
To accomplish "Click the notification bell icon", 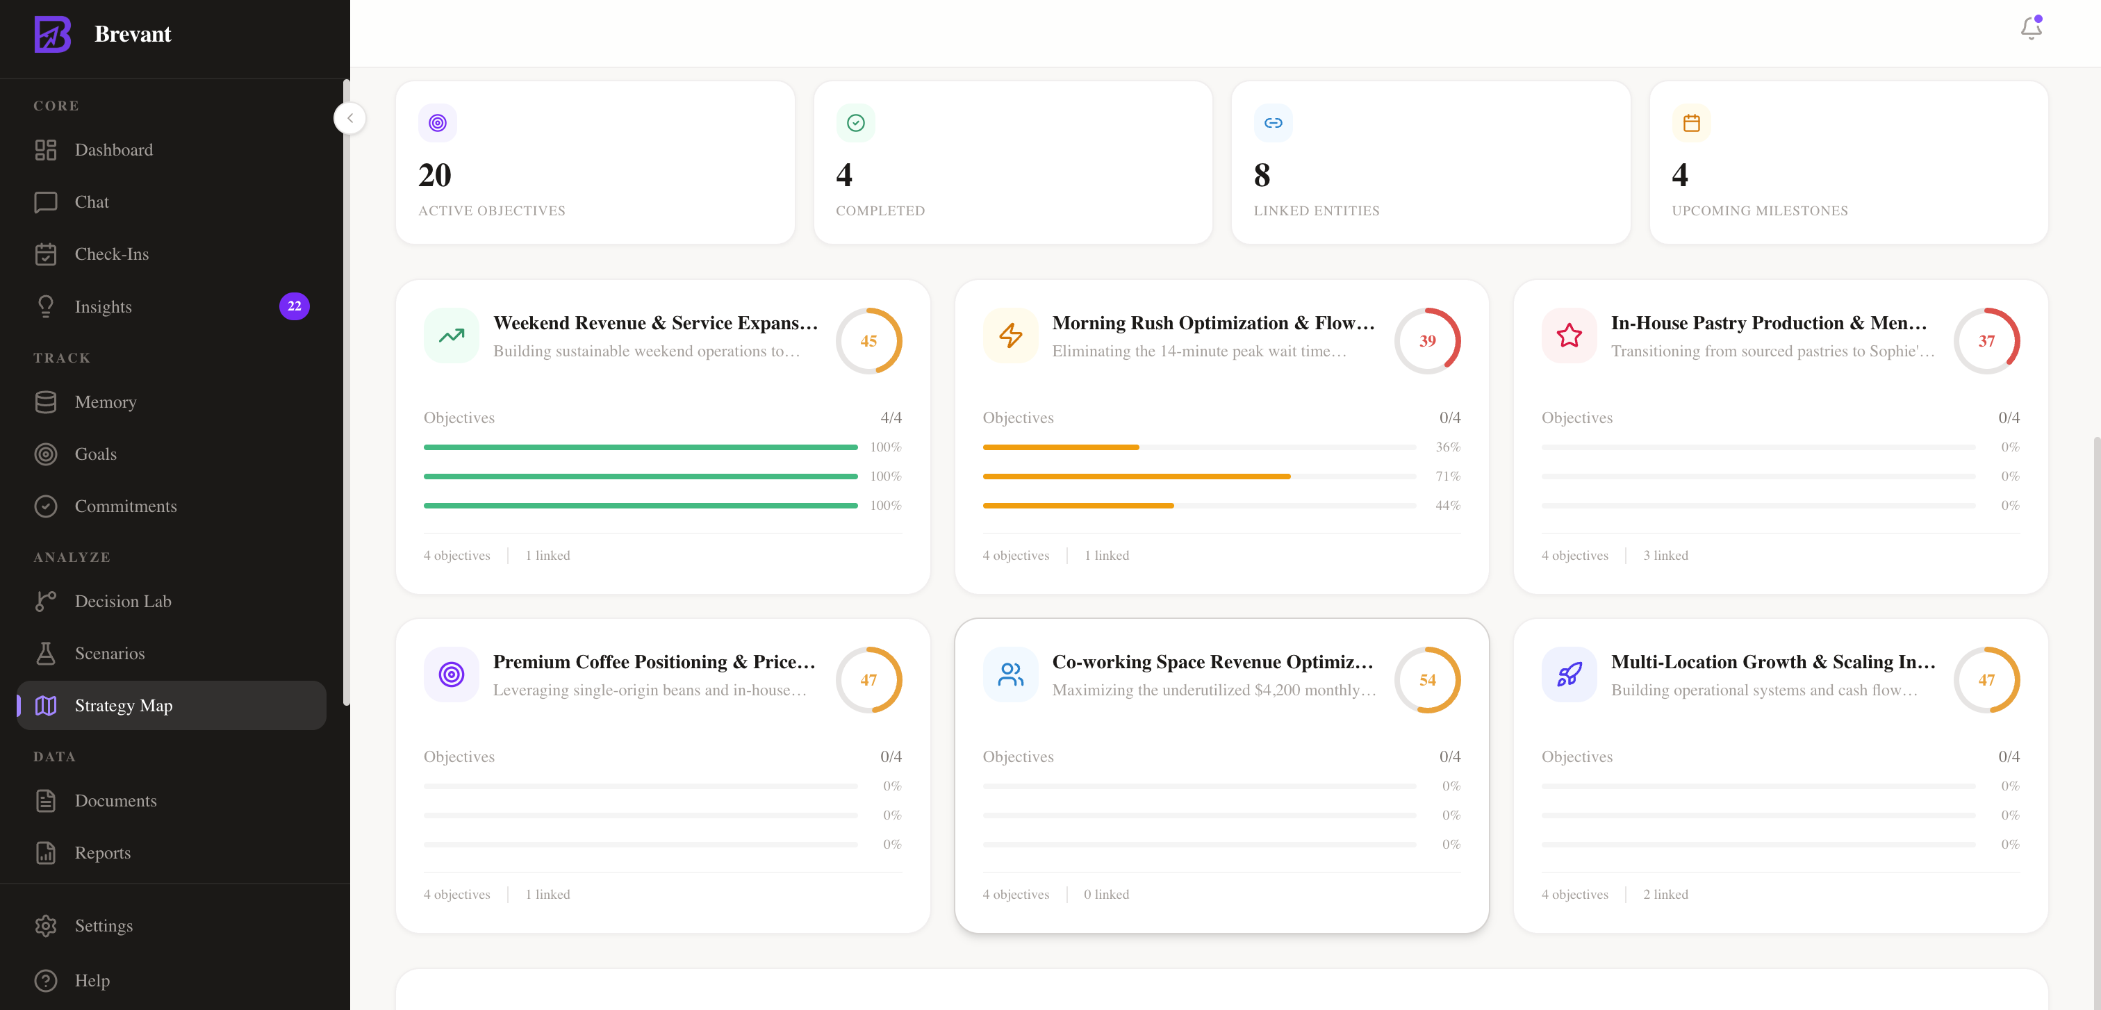I will 2030,29.
